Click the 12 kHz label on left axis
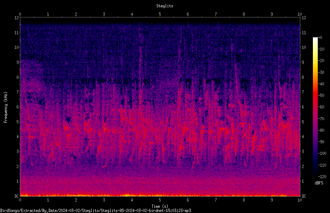 (17, 18)
